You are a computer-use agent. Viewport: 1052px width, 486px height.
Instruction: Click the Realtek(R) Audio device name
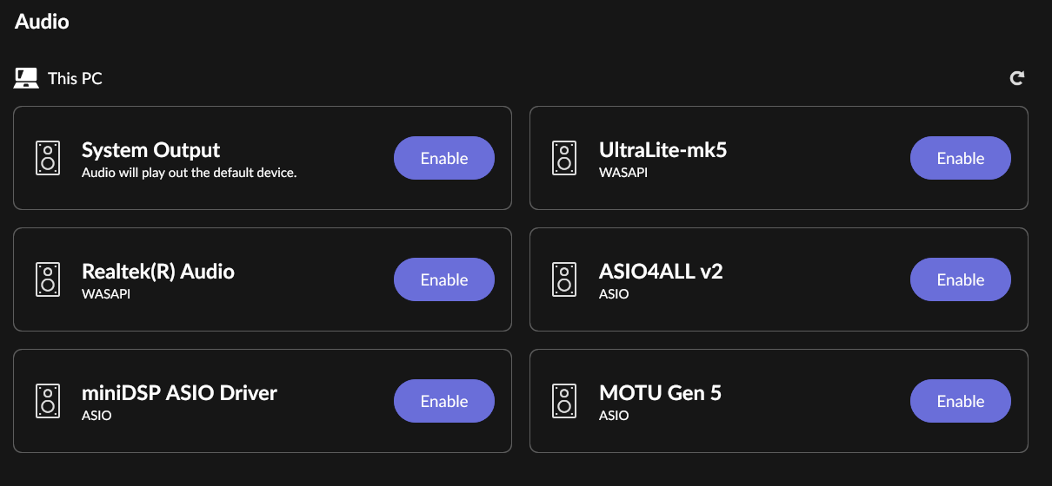(158, 272)
